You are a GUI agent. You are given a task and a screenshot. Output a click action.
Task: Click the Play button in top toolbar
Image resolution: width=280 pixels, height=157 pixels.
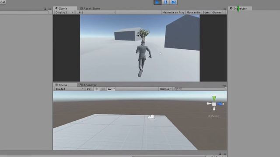[x=157, y=2]
